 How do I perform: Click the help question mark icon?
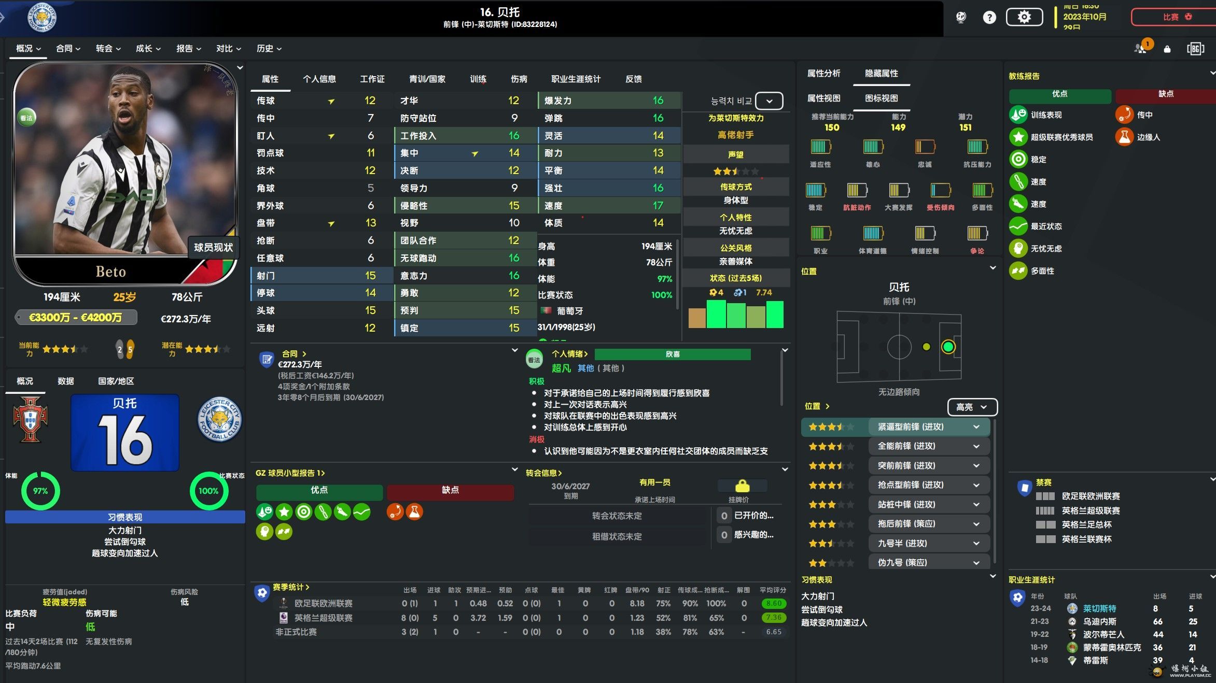[989, 18]
